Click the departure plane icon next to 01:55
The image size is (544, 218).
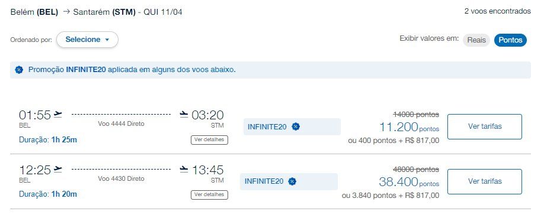58,114
